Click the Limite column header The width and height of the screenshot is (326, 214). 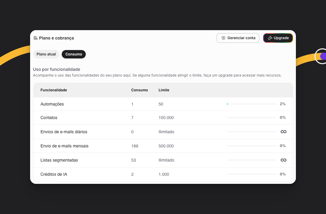click(164, 90)
